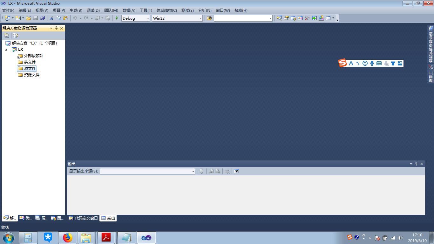This screenshot has width=434, height=244.
Task: Open the 编辑(E) menu
Action: tap(25, 10)
